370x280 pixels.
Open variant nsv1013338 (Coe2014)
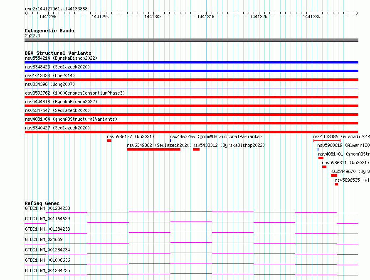(x=50, y=75)
